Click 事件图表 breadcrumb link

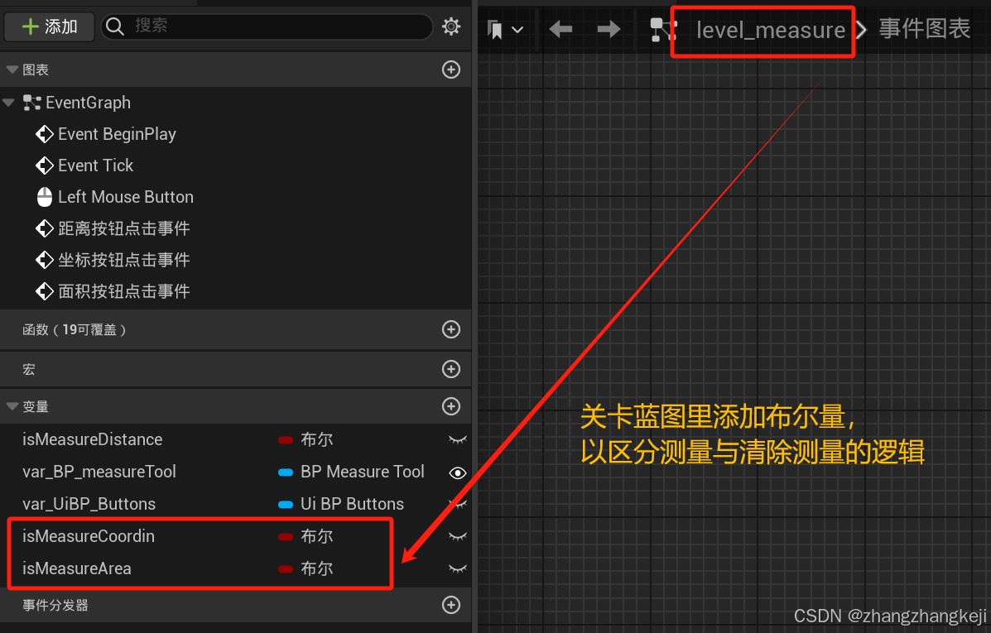pyautogui.click(x=925, y=28)
